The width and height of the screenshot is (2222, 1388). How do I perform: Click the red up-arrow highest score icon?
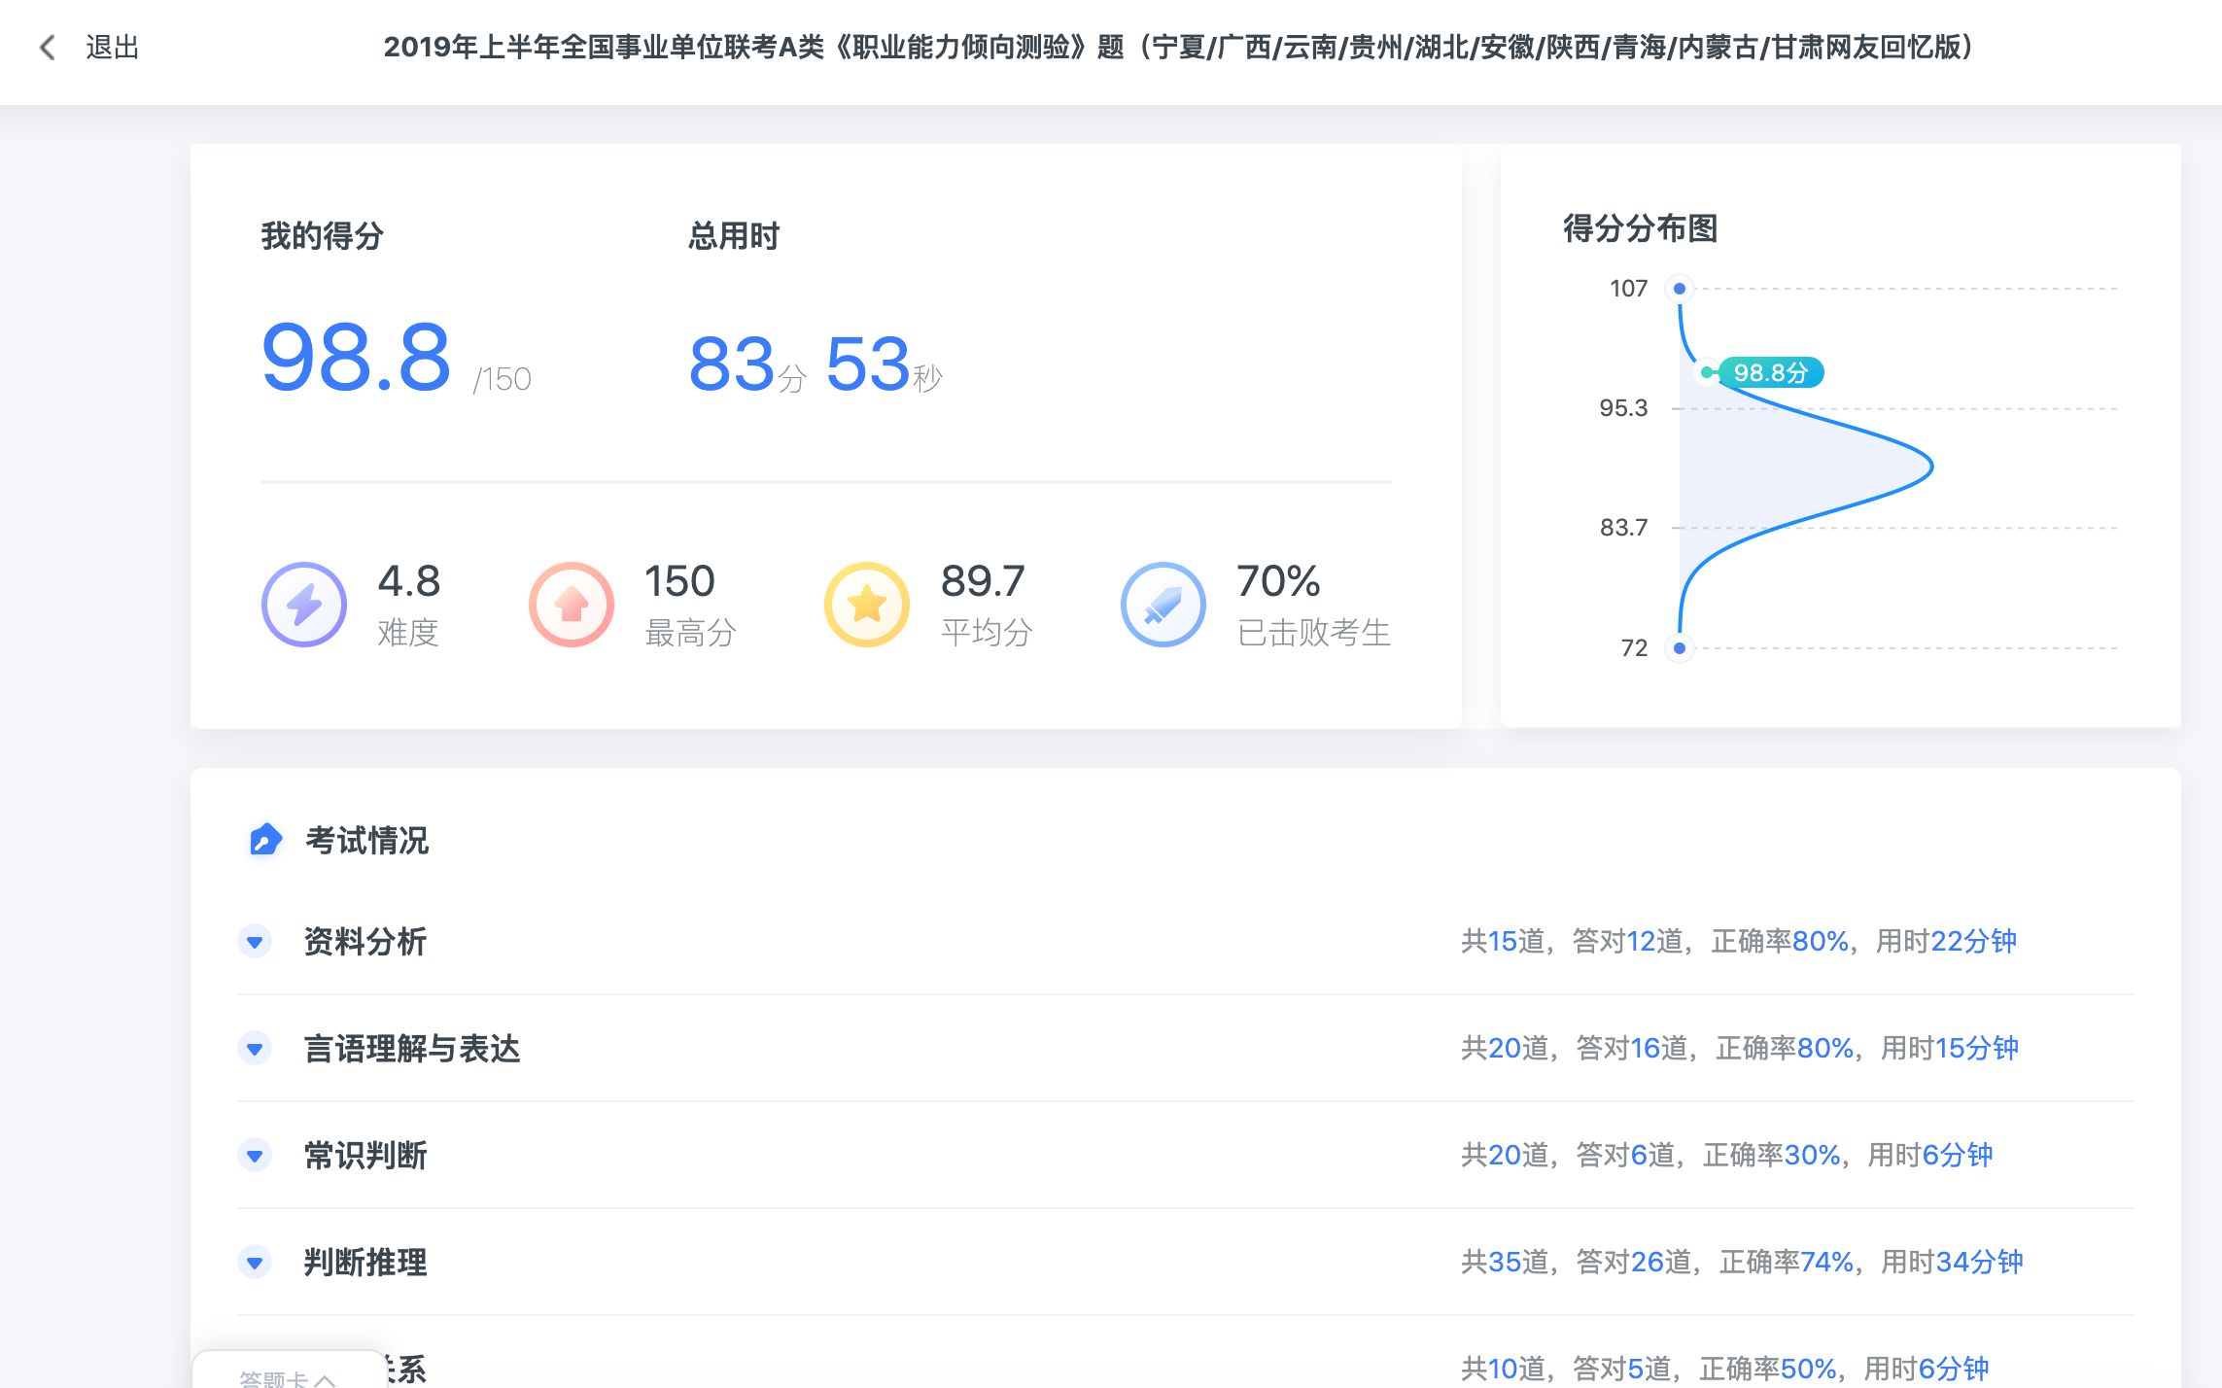coord(572,605)
